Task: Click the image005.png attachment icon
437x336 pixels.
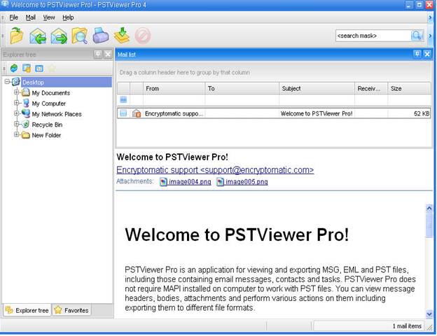Action: pyautogui.click(x=220, y=182)
